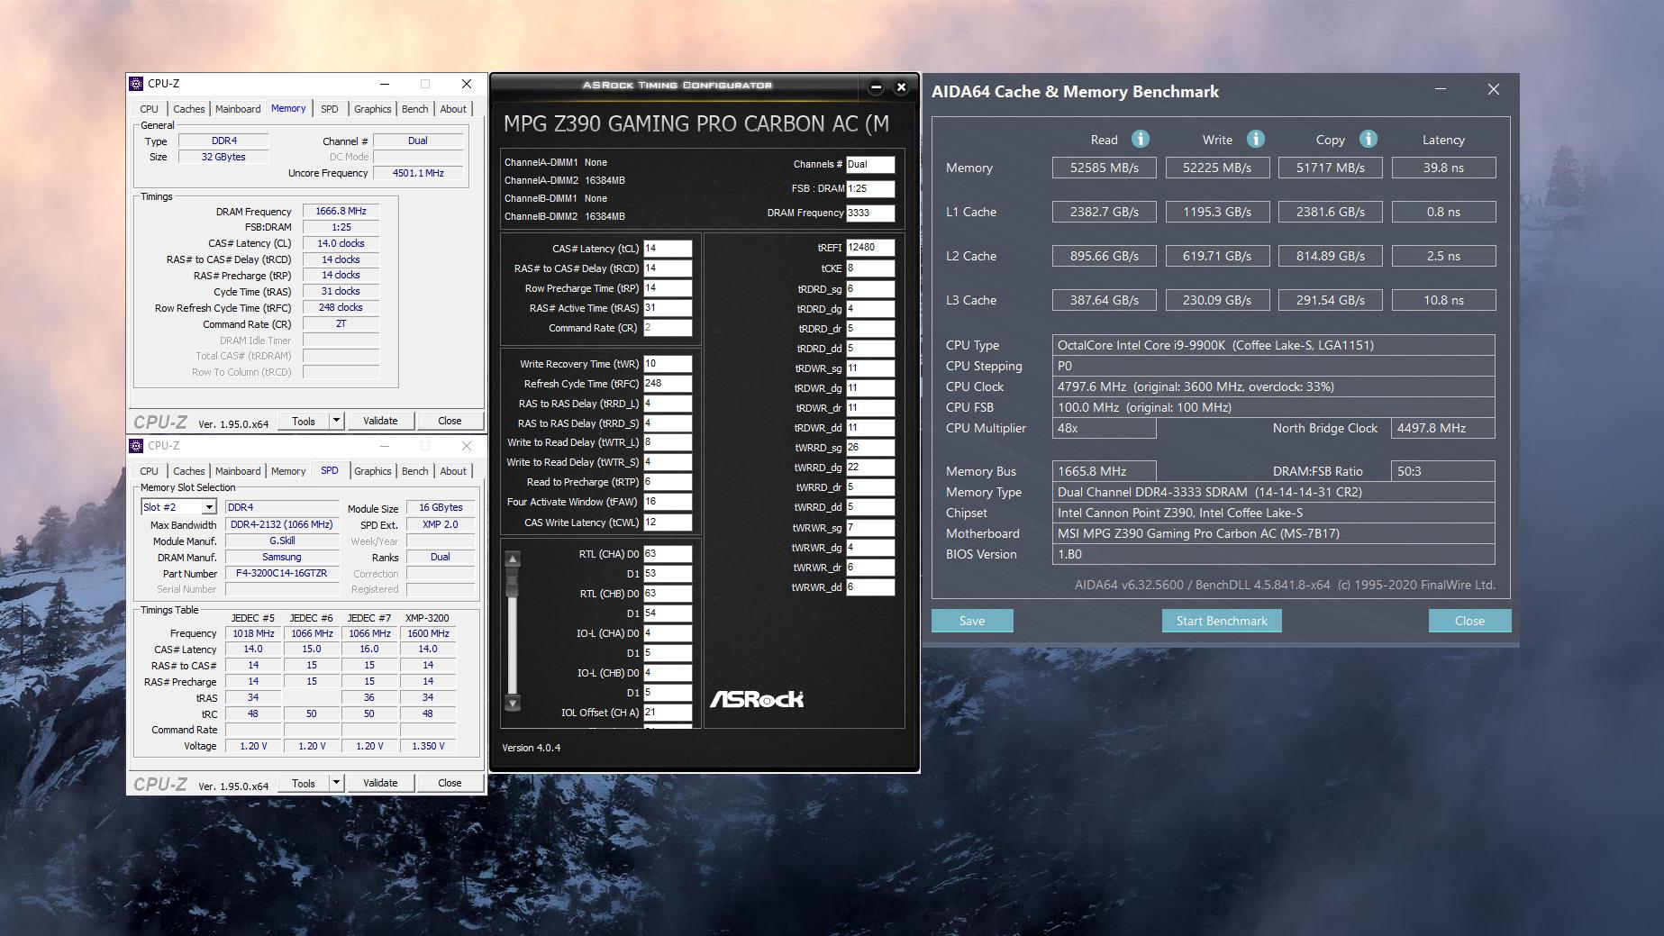Click Close button in bottom CPU-Z window
Screen dimensions: 1664x936
(450, 783)
